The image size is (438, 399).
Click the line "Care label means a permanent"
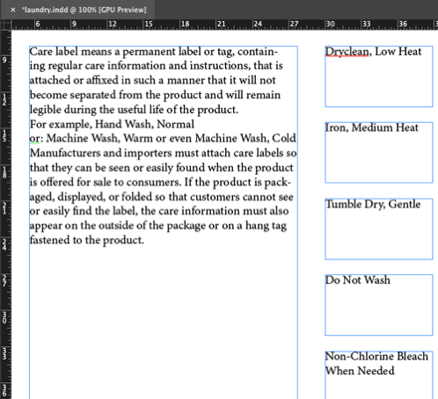pyautogui.click(x=154, y=52)
